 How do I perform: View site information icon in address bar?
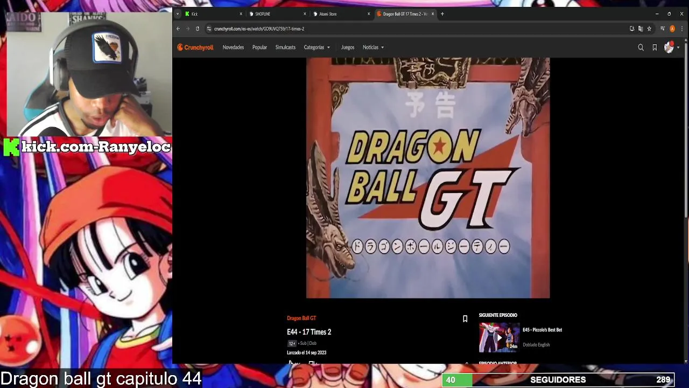click(209, 29)
